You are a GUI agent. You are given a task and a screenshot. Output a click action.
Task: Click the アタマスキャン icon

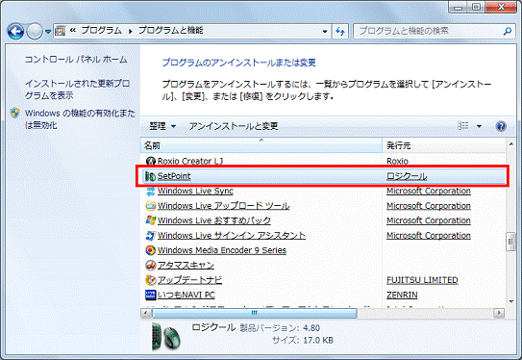[151, 266]
